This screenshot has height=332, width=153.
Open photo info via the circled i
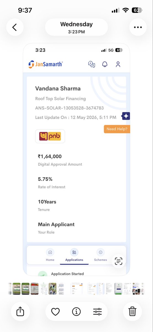[x=76, y=312]
